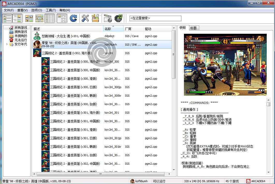Click game list scroll up arrow
This screenshot has width=275, height=184.
pyautogui.click(x=174, y=28)
